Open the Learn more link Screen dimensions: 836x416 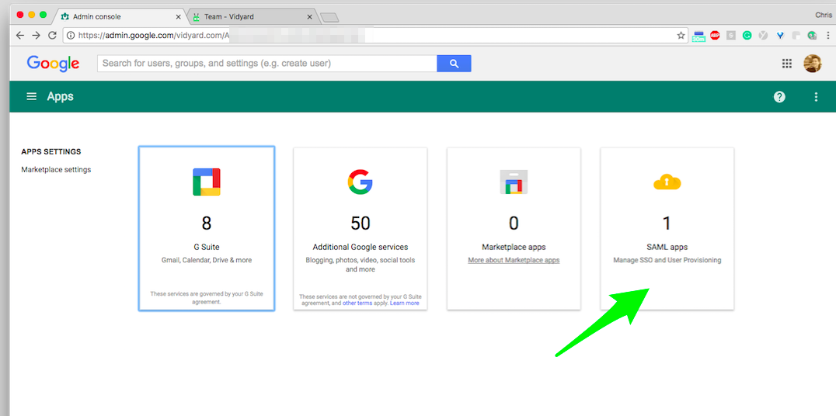tap(404, 303)
